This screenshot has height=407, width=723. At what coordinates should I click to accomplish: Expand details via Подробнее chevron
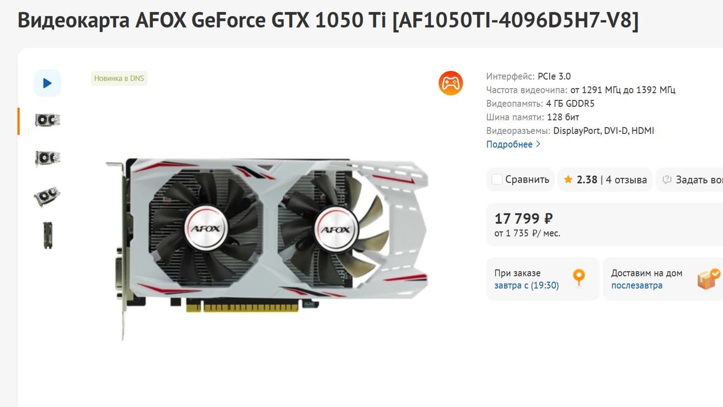pyautogui.click(x=538, y=144)
